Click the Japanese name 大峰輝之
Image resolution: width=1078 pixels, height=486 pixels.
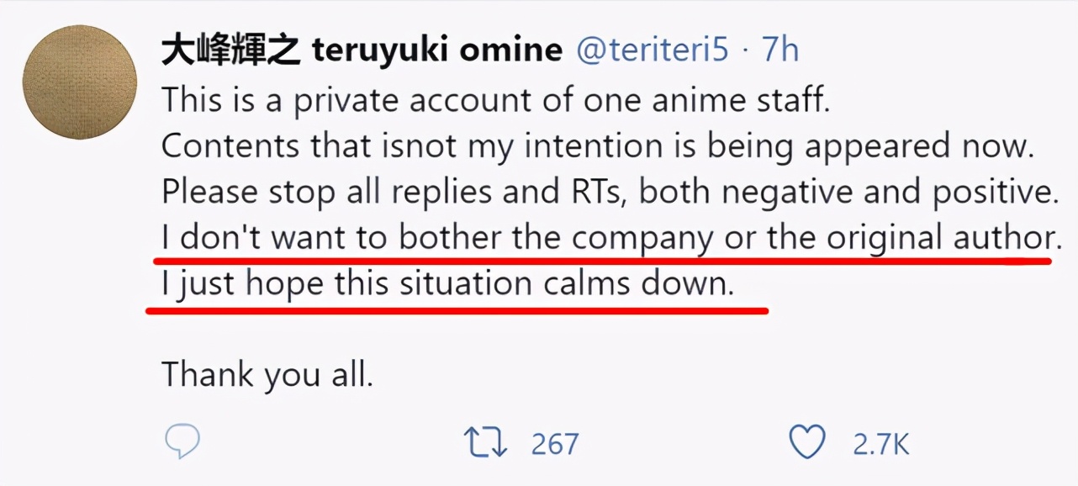tap(230, 50)
